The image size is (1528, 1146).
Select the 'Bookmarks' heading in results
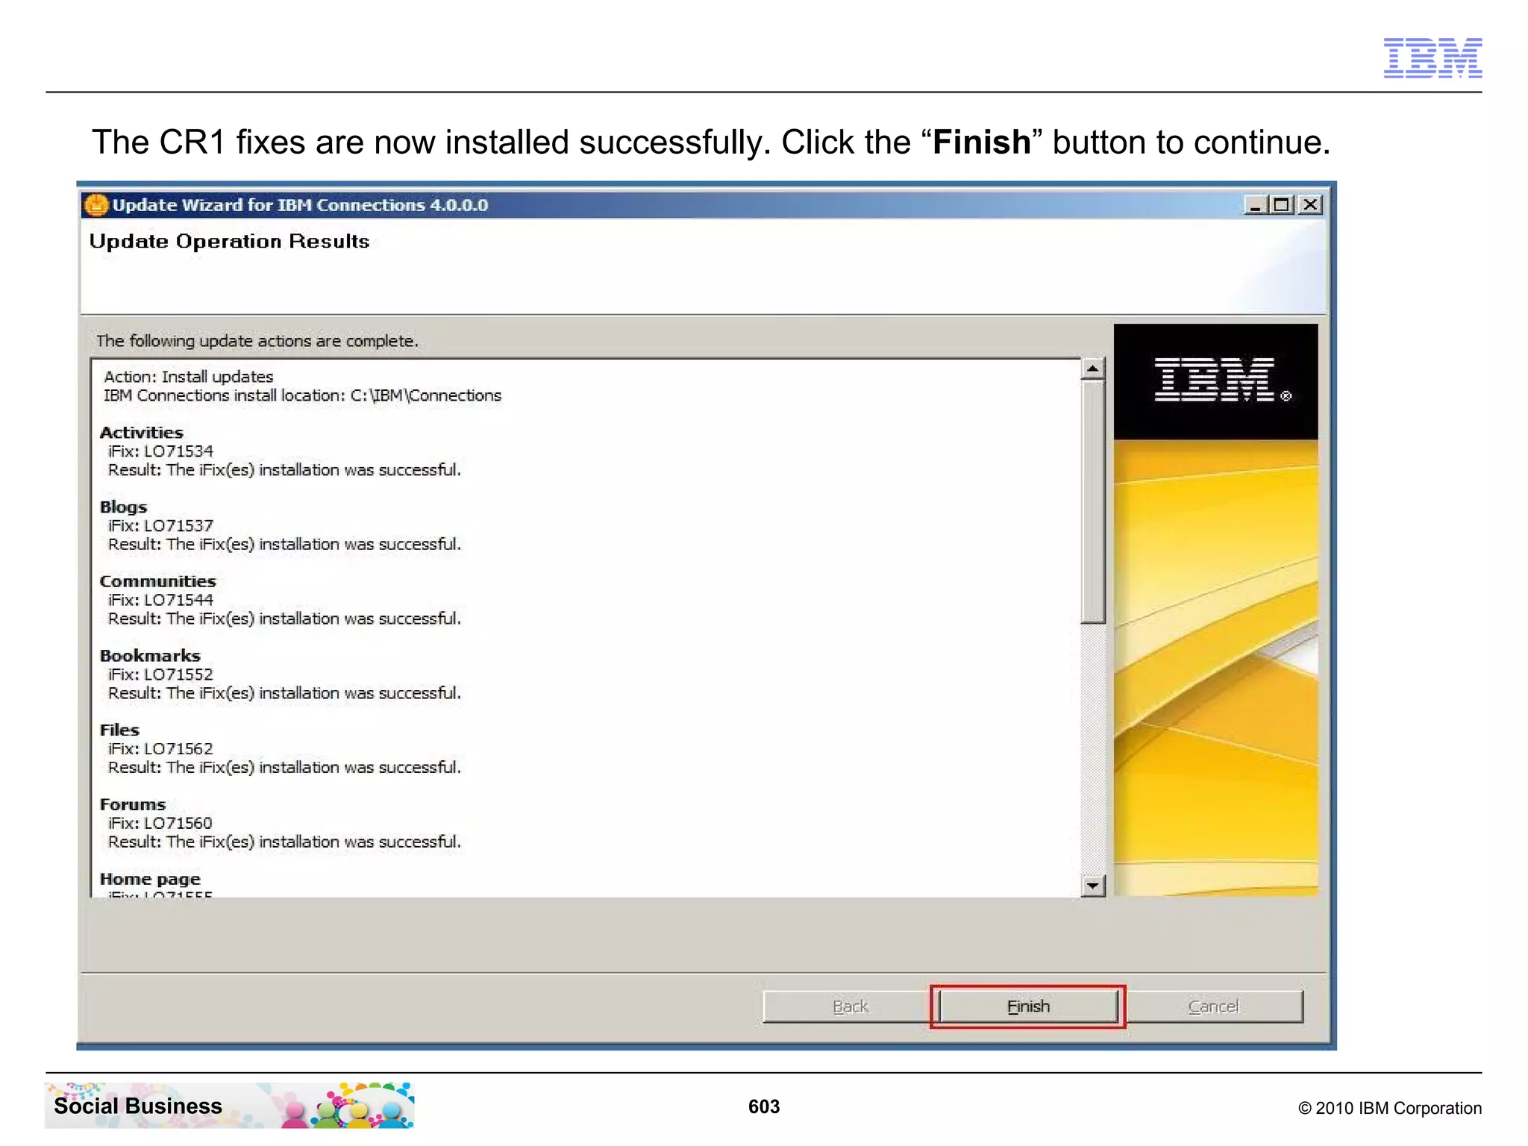[x=150, y=656]
